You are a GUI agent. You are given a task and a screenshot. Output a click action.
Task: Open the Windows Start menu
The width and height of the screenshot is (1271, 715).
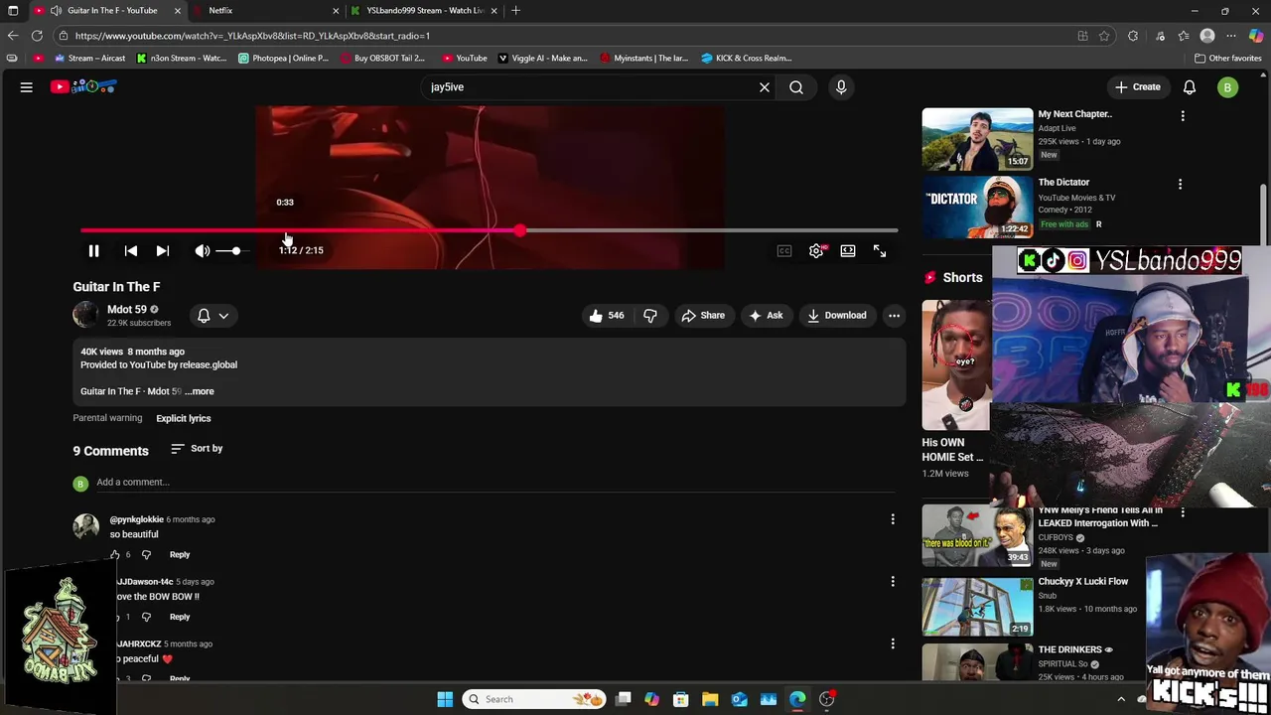tap(445, 699)
